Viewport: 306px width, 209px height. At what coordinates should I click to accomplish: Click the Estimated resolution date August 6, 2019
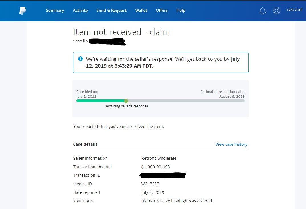232,96
